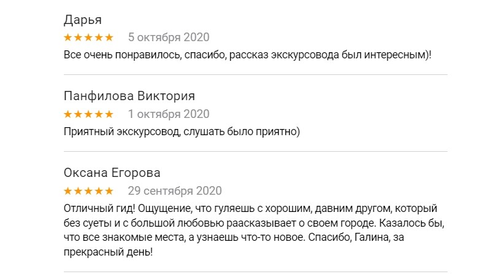Click the first star under Панфилова Виктория
This screenshot has width=480, height=274.
point(68,114)
